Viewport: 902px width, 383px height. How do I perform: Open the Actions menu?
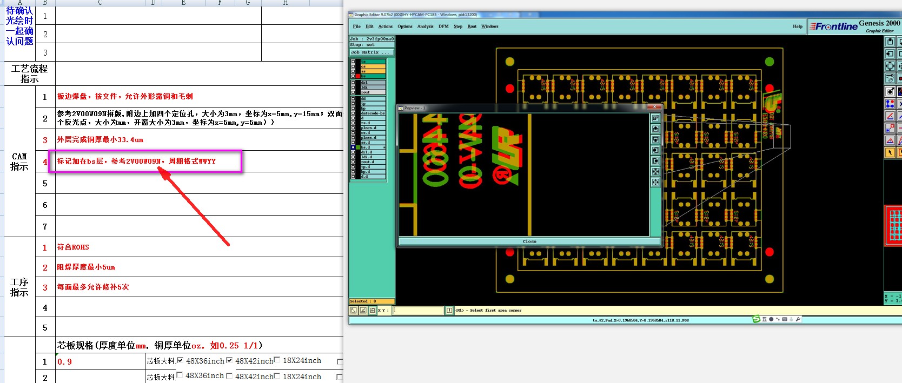pos(386,26)
